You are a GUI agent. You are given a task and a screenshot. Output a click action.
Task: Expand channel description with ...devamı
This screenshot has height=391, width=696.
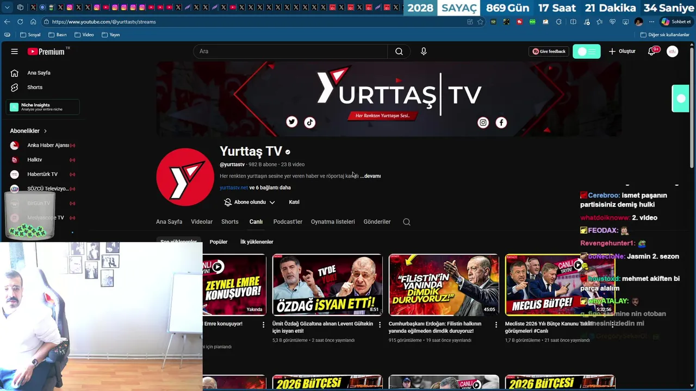370,176
